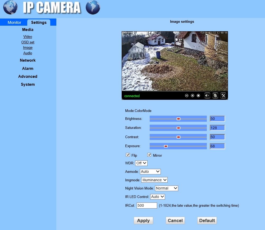Click the zoom in plus icon
265x230 pixels.
point(193,96)
